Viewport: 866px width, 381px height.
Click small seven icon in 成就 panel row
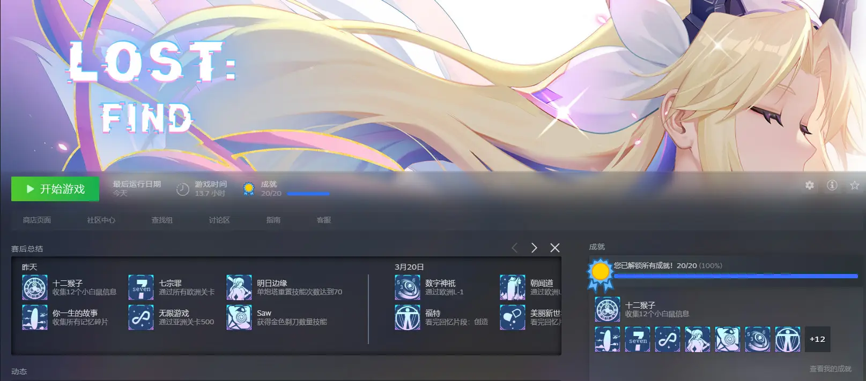click(x=638, y=339)
